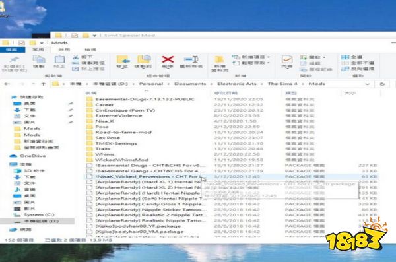This screenshot has height=262, width=396.
Task: Click Documents in address breadcrumb
Action: click(x=190, y=84)
